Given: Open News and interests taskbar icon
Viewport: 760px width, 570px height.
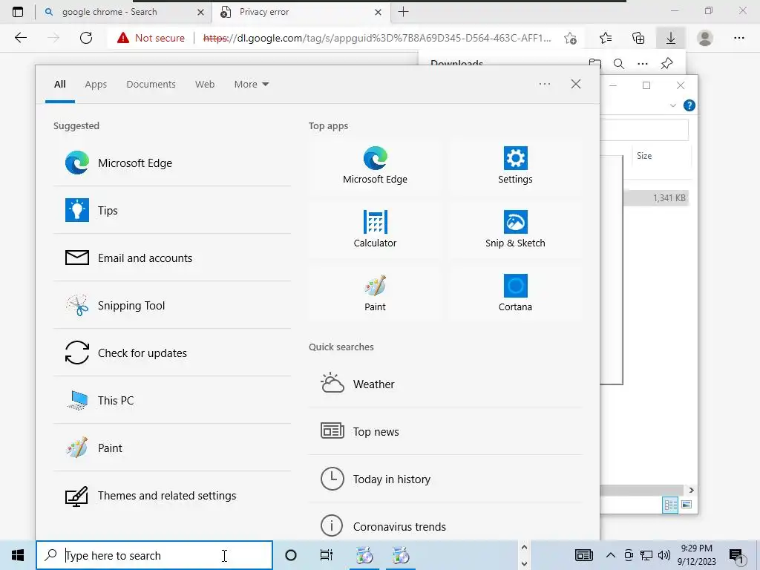Looking at the screenshot, I should [584, 555].
